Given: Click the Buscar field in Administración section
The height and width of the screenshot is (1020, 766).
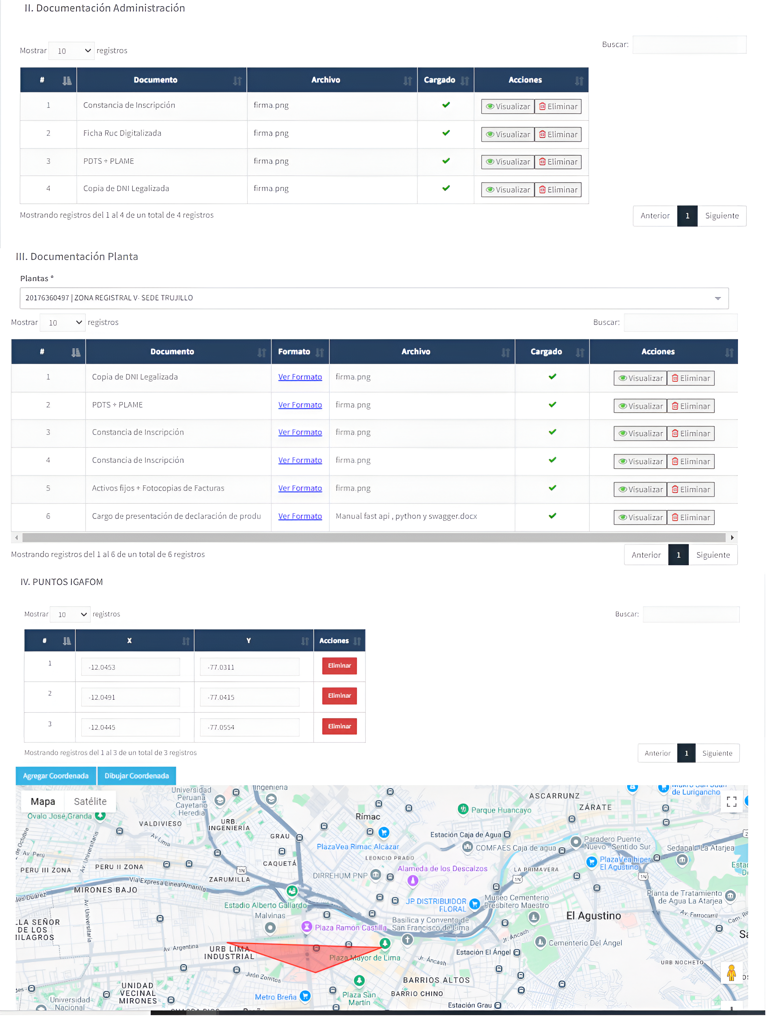Looking at the screenshot, I should pyautogui.click(x=689, y=44).
